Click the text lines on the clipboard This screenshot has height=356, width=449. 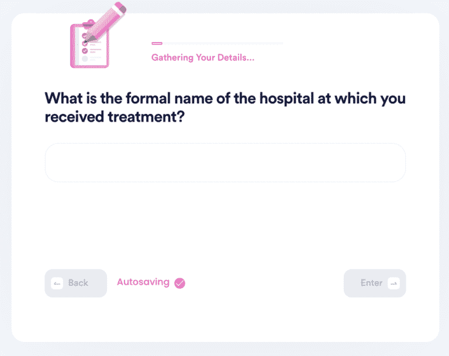96,51
